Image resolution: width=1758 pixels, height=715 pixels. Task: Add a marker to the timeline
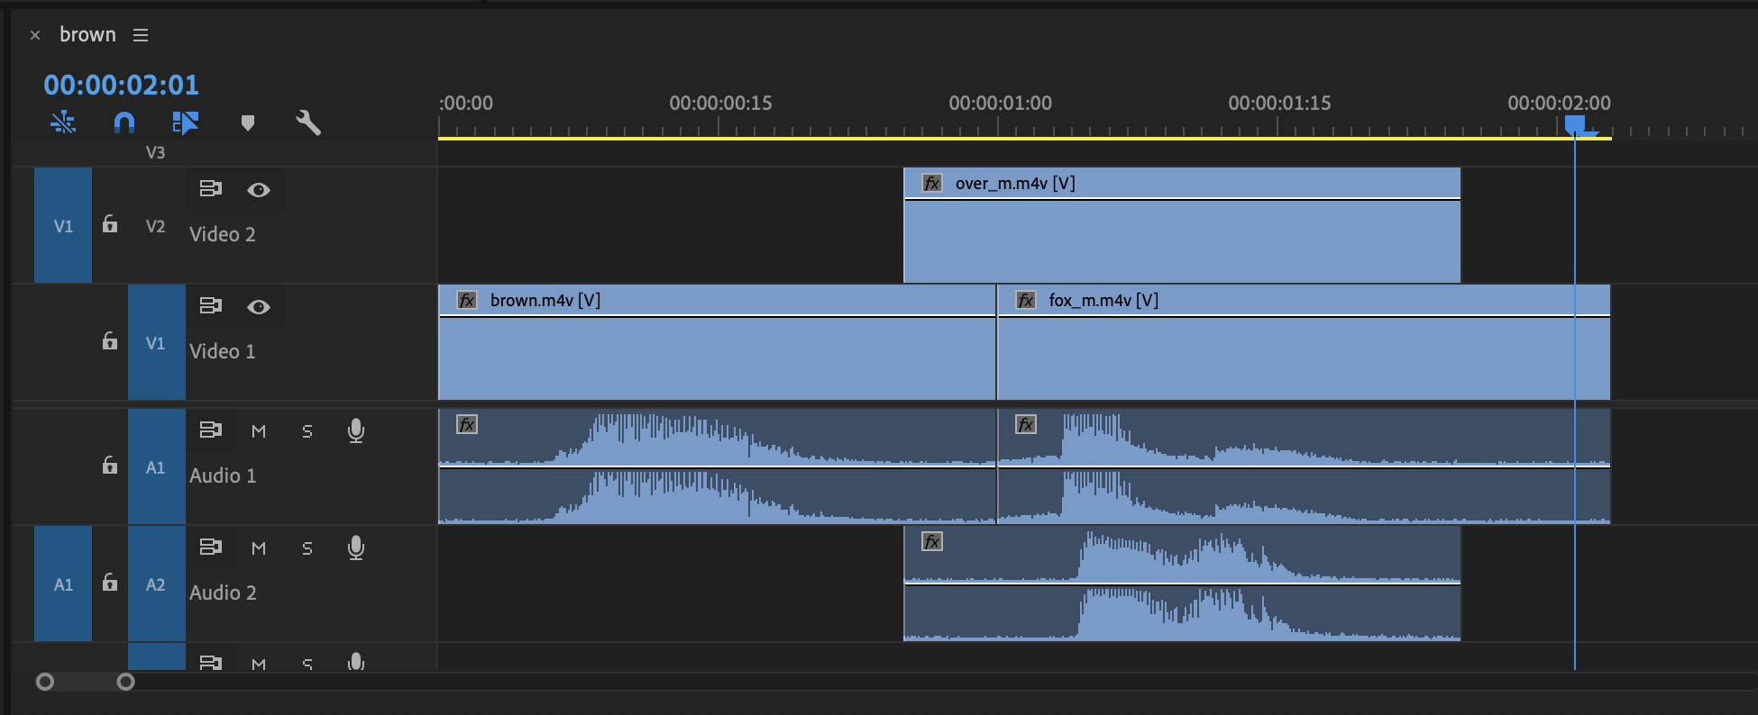(248, 122)
